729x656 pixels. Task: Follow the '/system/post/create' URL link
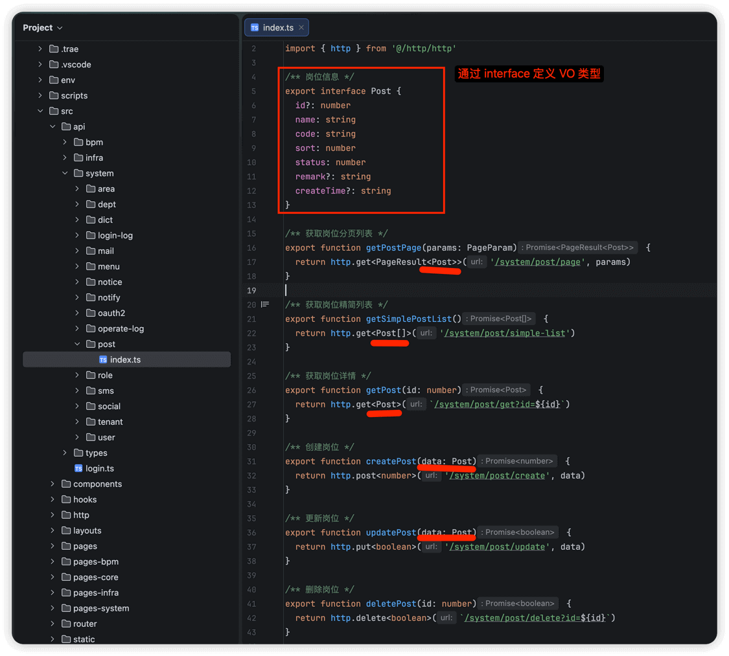[x=497, y=476]
